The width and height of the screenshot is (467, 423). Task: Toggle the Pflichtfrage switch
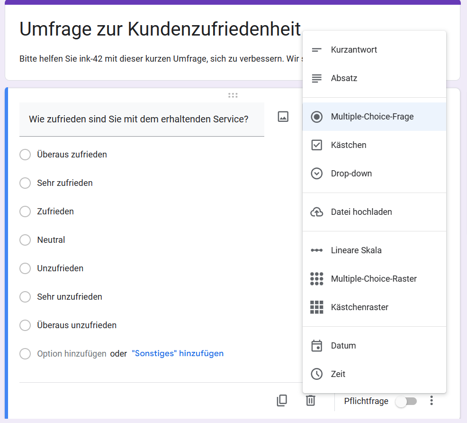406,401
